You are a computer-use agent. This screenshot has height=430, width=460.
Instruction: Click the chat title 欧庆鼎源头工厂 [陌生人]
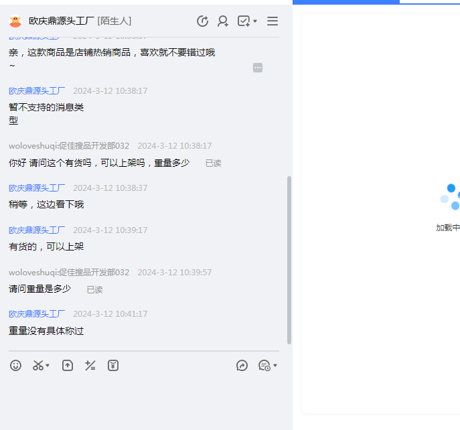pos(80,21)
